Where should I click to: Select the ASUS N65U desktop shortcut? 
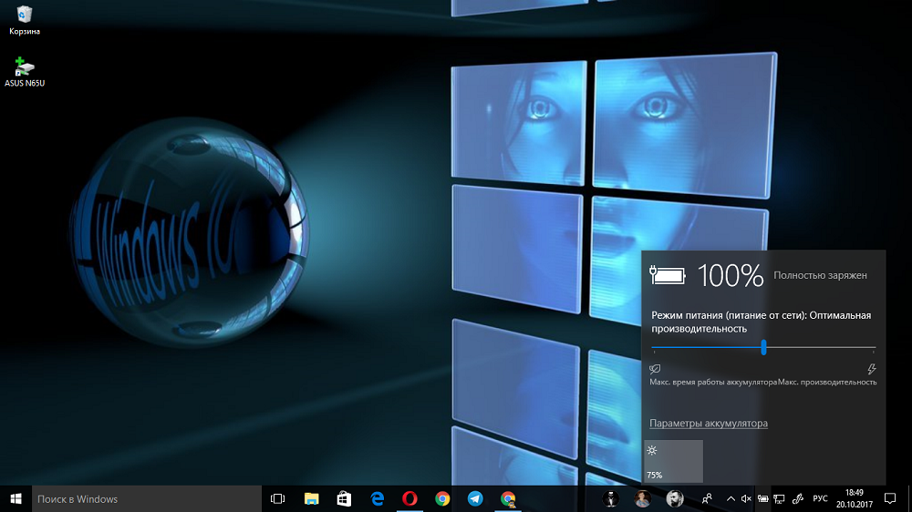coord(25,71)
